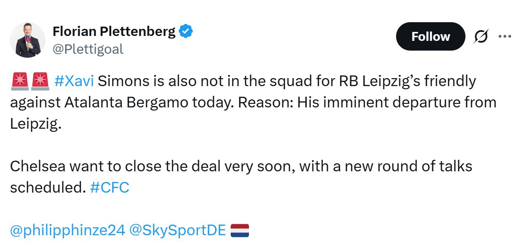Click the sentence about Chelsea closing the deal
The width and height of the screenshot is (521, 245).
(x=240, y=167)
